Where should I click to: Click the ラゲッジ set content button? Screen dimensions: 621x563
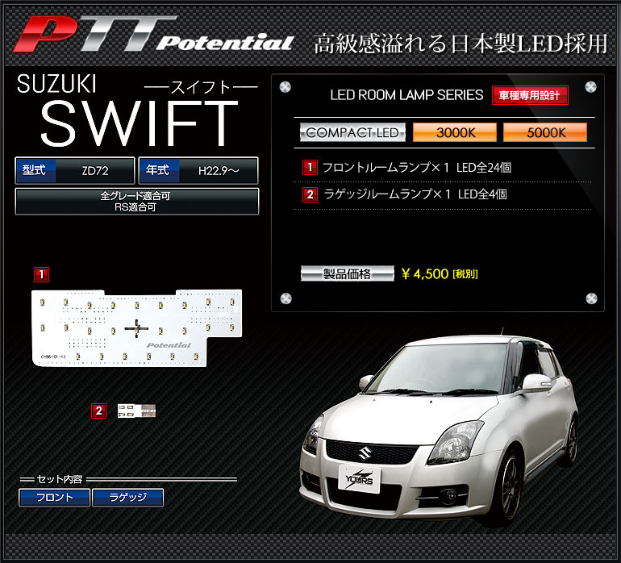pyautogui.click(x=128, y=498)
